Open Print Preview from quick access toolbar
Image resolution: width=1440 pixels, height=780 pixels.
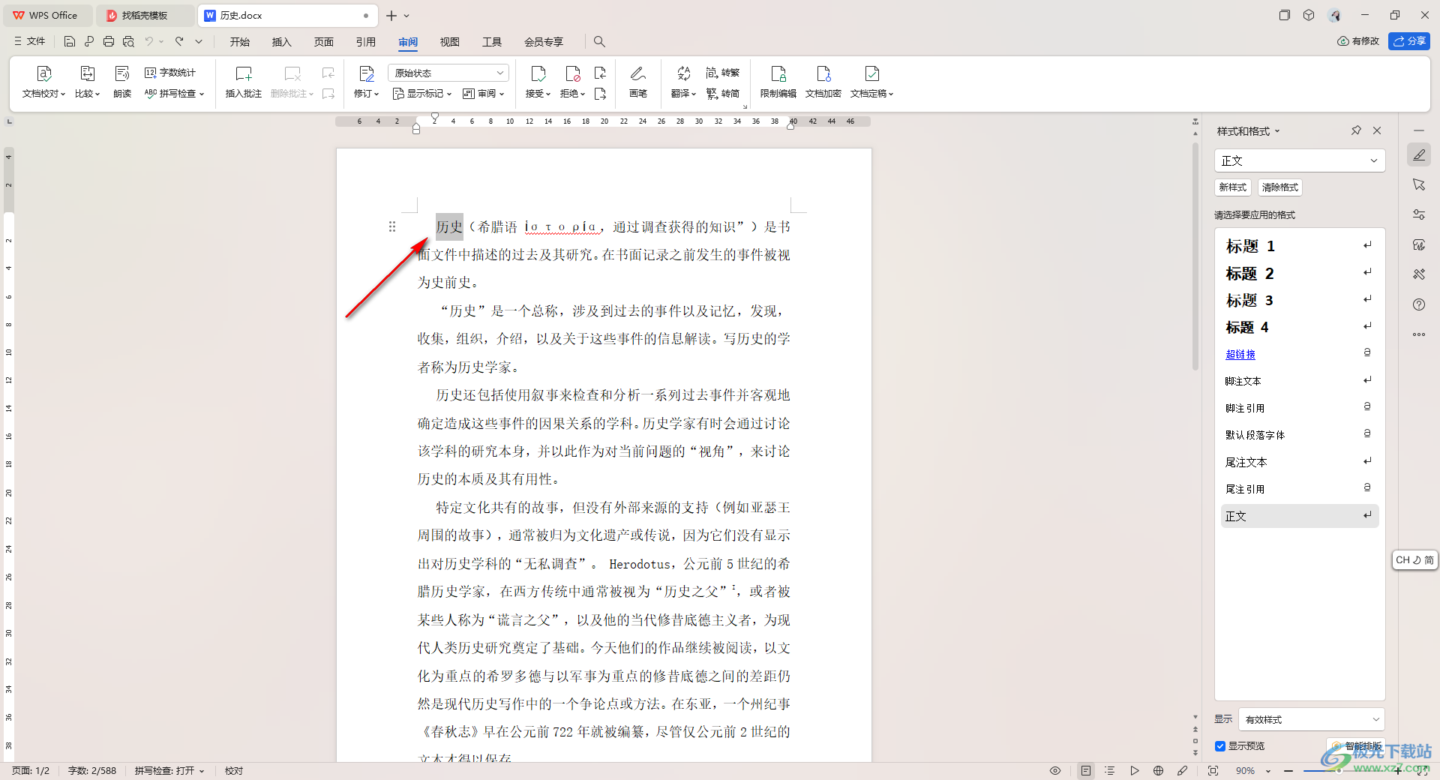(x=128, y=41)
